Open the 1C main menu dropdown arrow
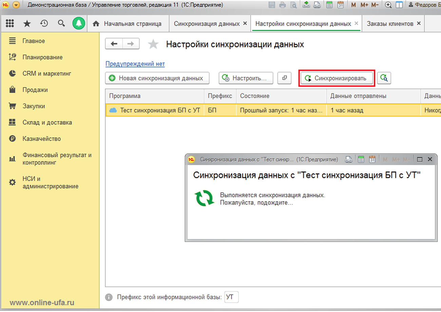This screenshot has width=441, height=312. point(16,5)
